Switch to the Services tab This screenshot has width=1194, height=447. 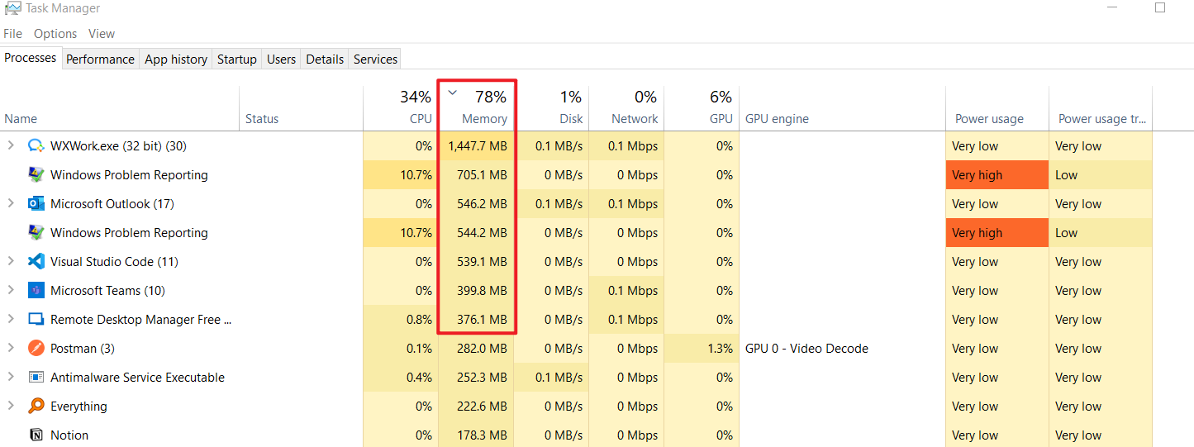(x=375, y=59)
